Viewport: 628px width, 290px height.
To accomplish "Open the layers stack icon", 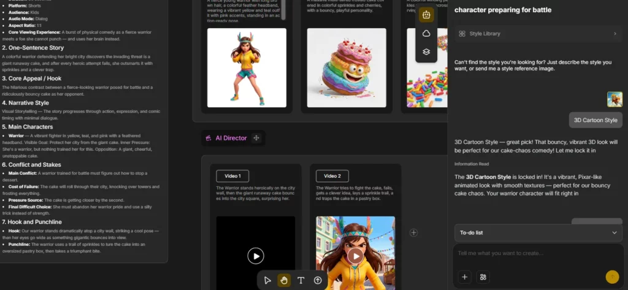I will pos(426,52).
